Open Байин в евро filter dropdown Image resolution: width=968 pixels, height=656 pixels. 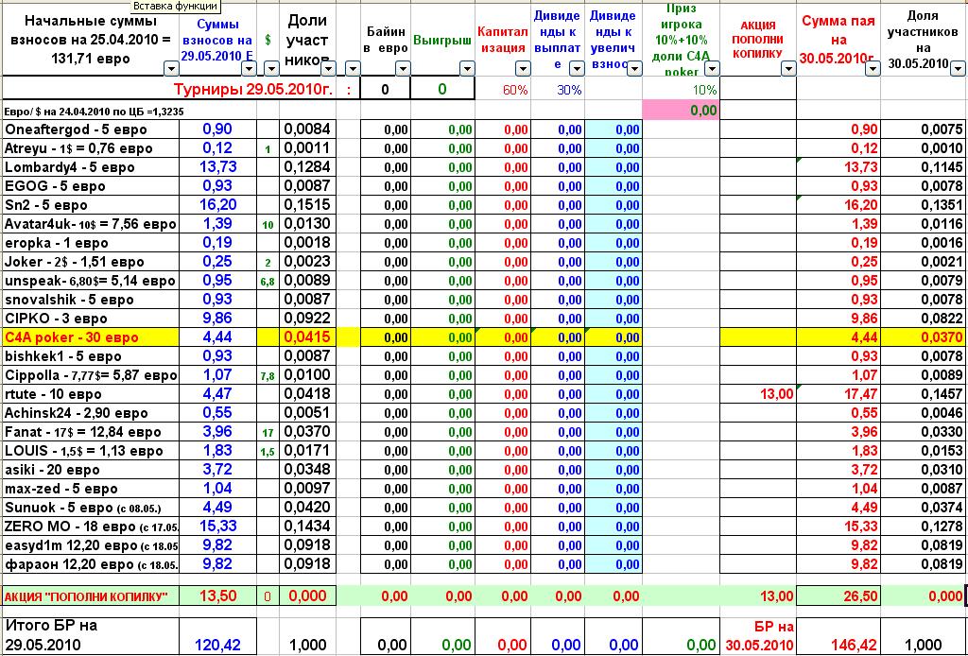tap(403, 68)
